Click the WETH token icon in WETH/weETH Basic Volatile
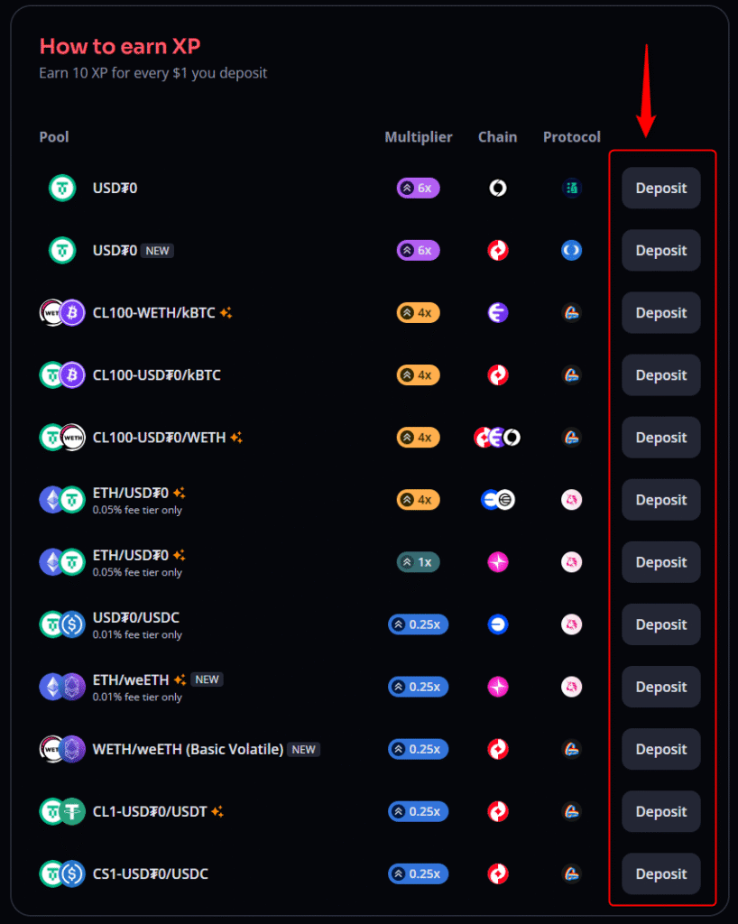 click(52, 749)
